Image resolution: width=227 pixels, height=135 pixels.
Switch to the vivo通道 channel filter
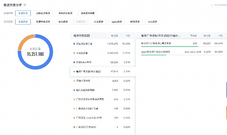coord(153,22)
